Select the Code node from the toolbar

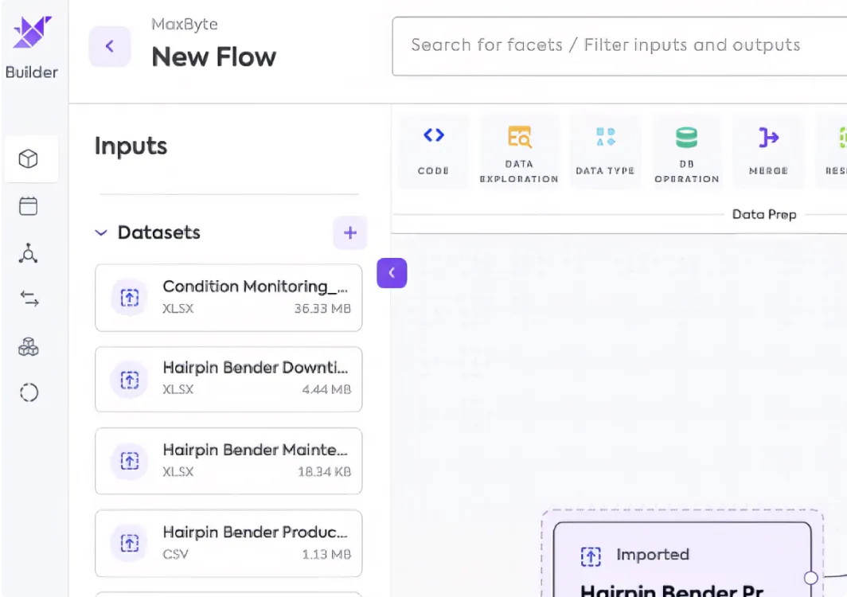(432, 150)
